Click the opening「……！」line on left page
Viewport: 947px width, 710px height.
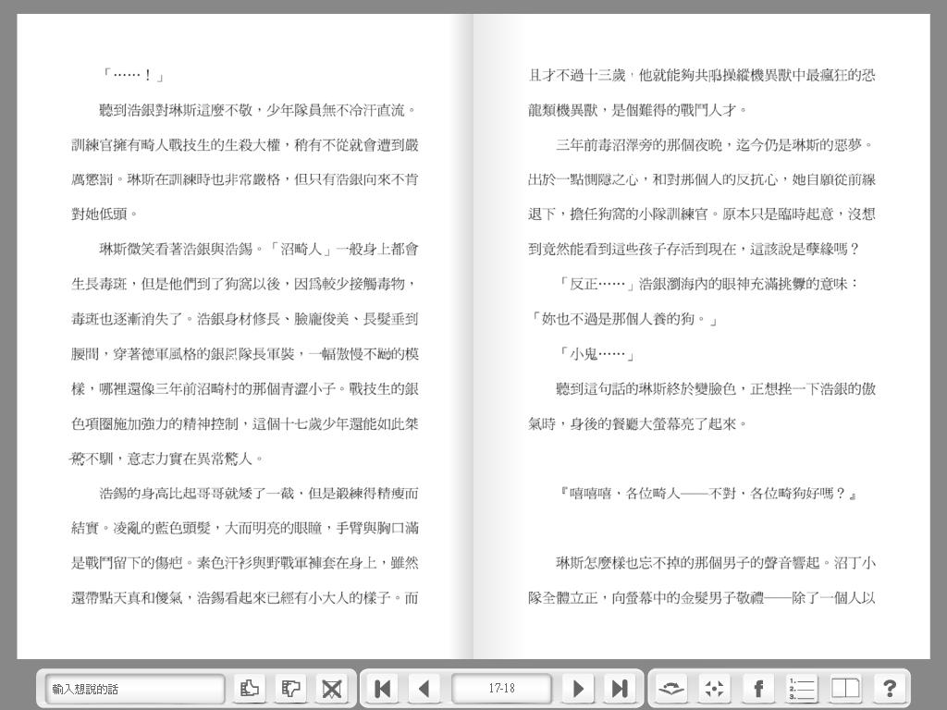pyautogui.click(x=133, y=75)
